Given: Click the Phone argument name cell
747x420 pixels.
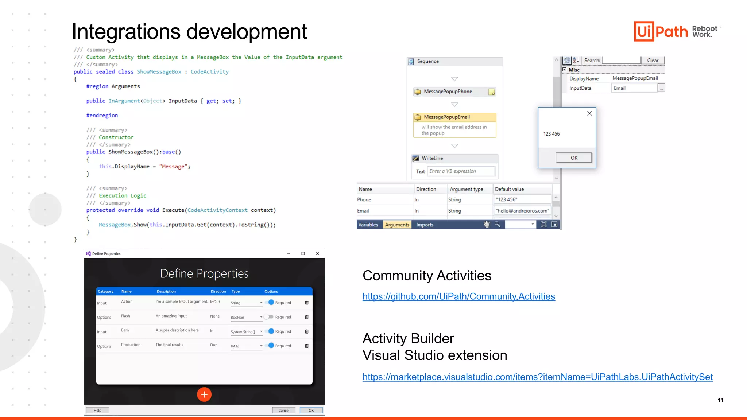Looking at the screenshot, I should coord(385,200).
